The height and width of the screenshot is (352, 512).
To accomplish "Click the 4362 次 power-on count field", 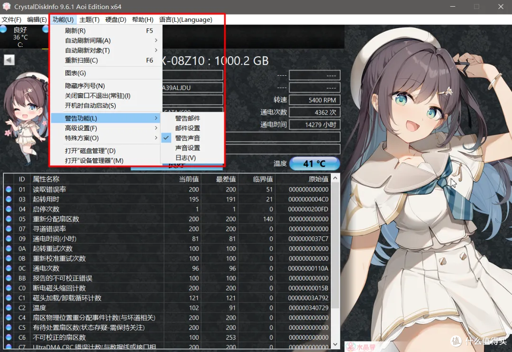I will click(314, 112).
